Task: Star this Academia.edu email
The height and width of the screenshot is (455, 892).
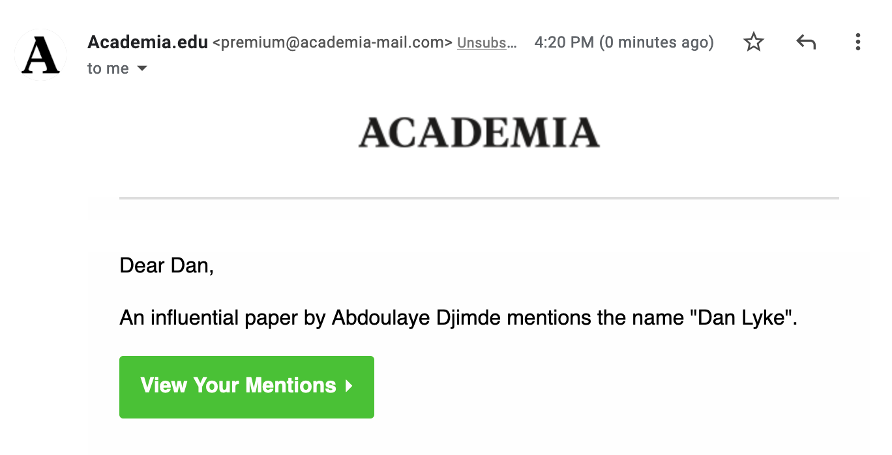Action: point(754,43)
